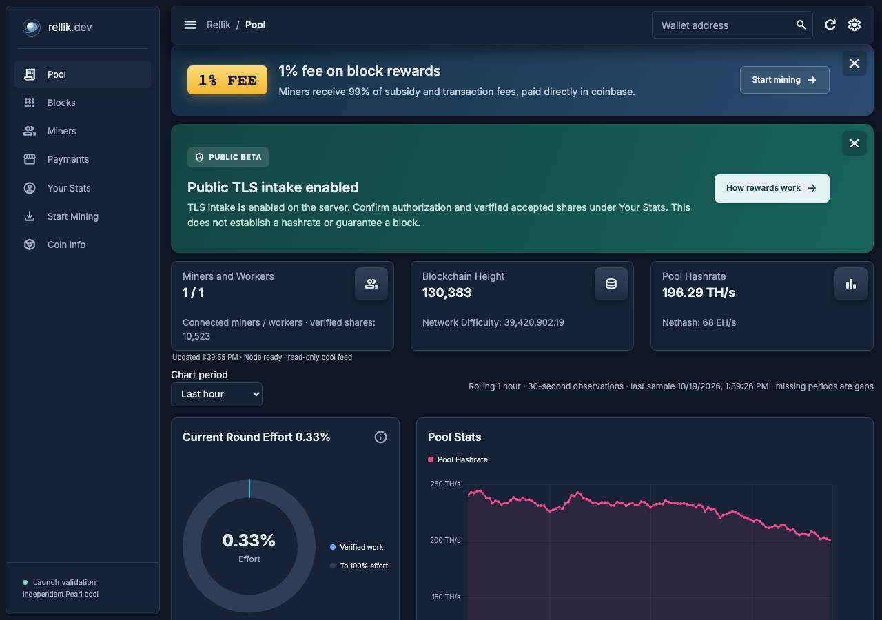Click the Nethash: 68 EH/s text
The image size is (882, 620).
coord(699,322)
